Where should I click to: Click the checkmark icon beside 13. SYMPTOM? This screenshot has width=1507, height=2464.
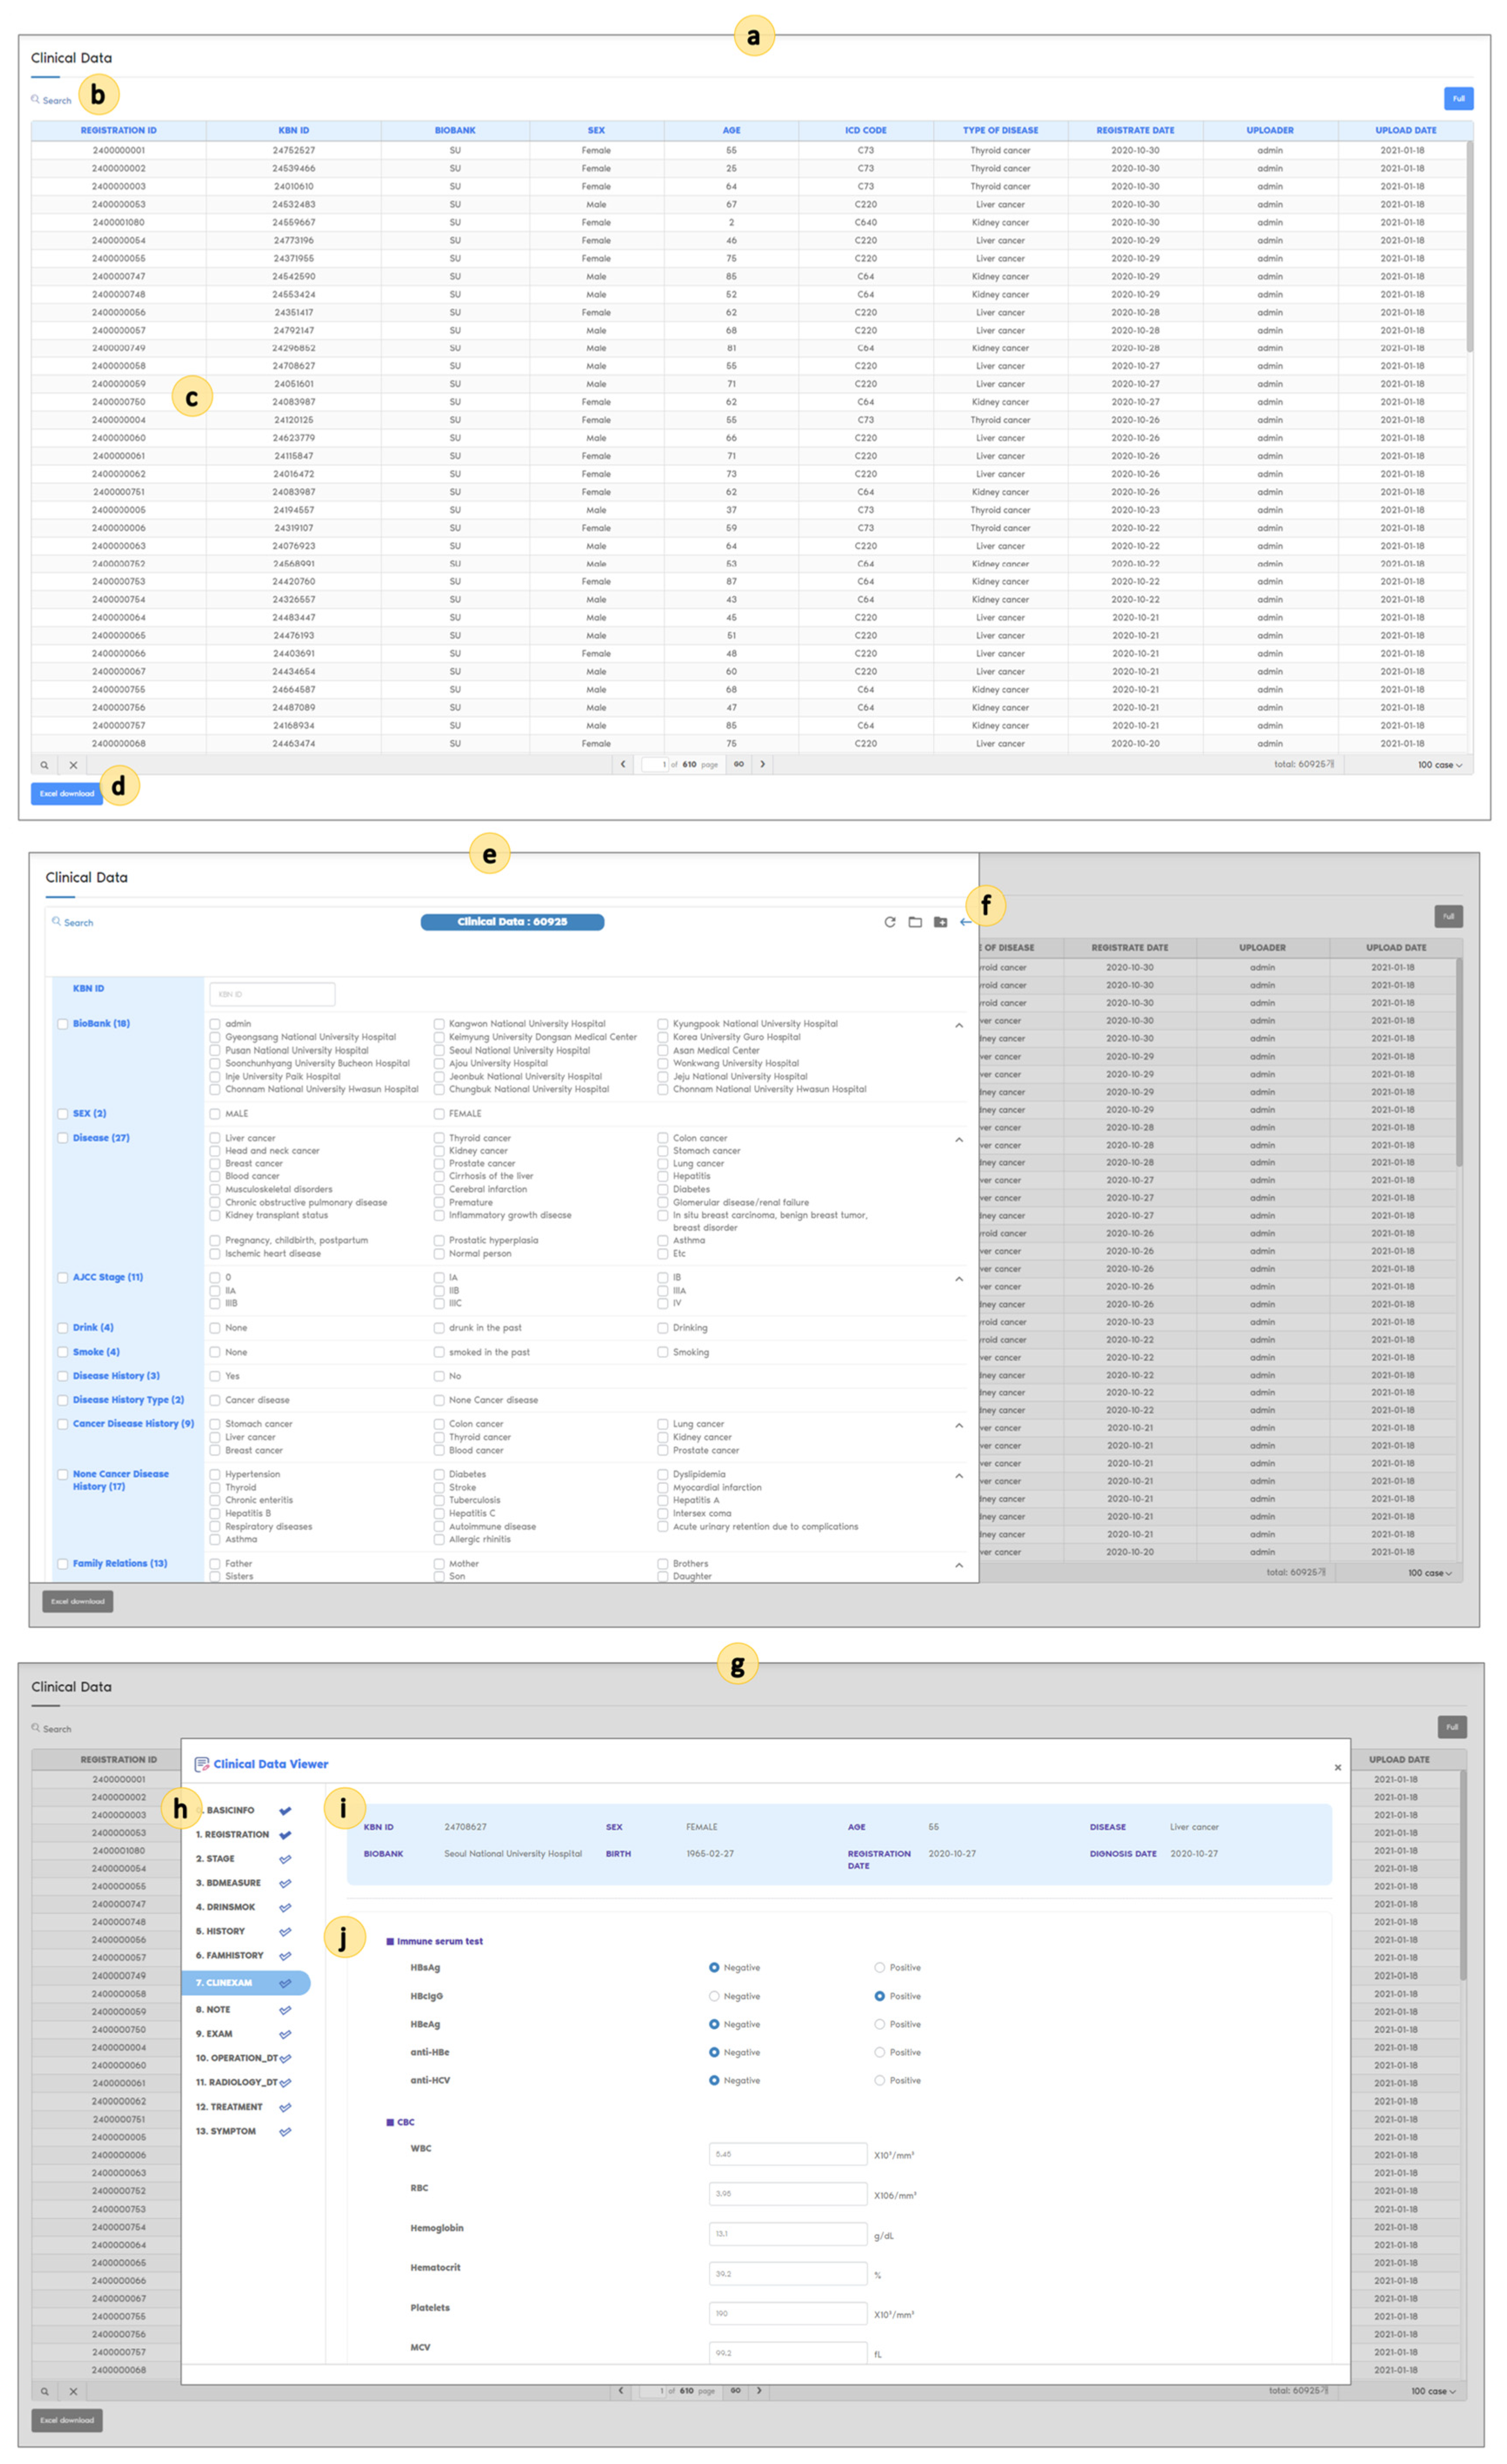coord(285,2131)
